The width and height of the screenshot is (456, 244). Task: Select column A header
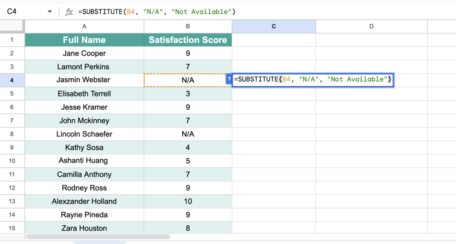pyautogui.click(x=84, y=26)
